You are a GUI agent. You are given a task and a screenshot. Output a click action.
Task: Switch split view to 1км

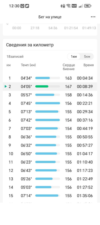[74, 57]
